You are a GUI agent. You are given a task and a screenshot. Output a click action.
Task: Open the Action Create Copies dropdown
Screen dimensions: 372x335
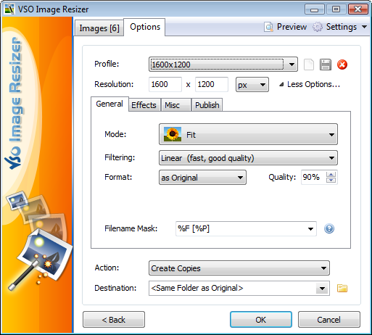(239, 268)
